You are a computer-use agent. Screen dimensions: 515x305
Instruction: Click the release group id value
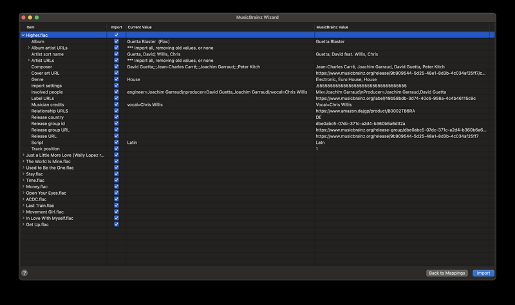coord(360,123)
